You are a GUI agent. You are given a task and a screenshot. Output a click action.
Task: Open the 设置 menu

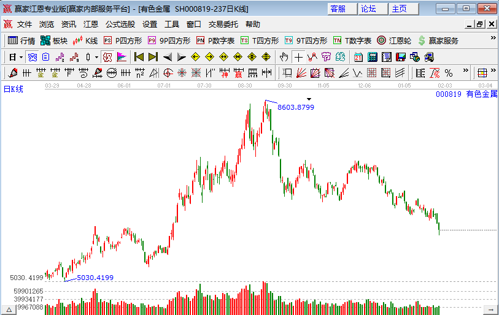(x=150, y=24)
